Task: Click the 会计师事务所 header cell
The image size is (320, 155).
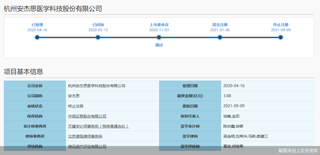Action: click(35, 126)
